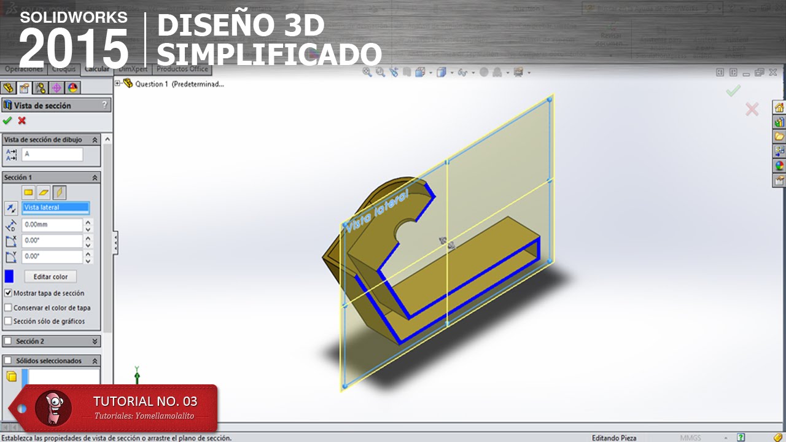Collapse Vista de sección de dibujo group
Viewport: 786px width, 442px height.
click(95, 140)
